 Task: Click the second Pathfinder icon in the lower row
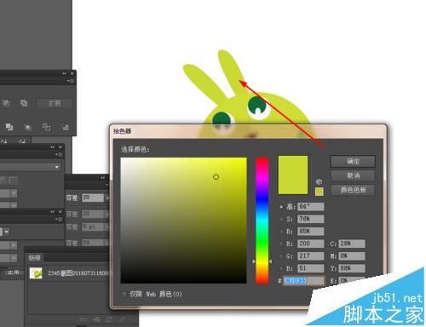27,127
